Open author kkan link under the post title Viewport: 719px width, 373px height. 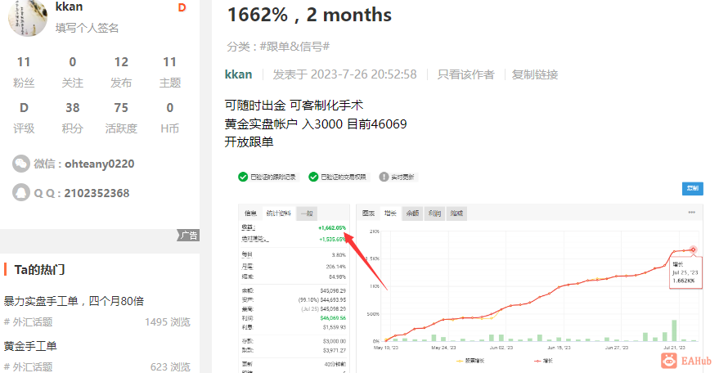point(239,74)
